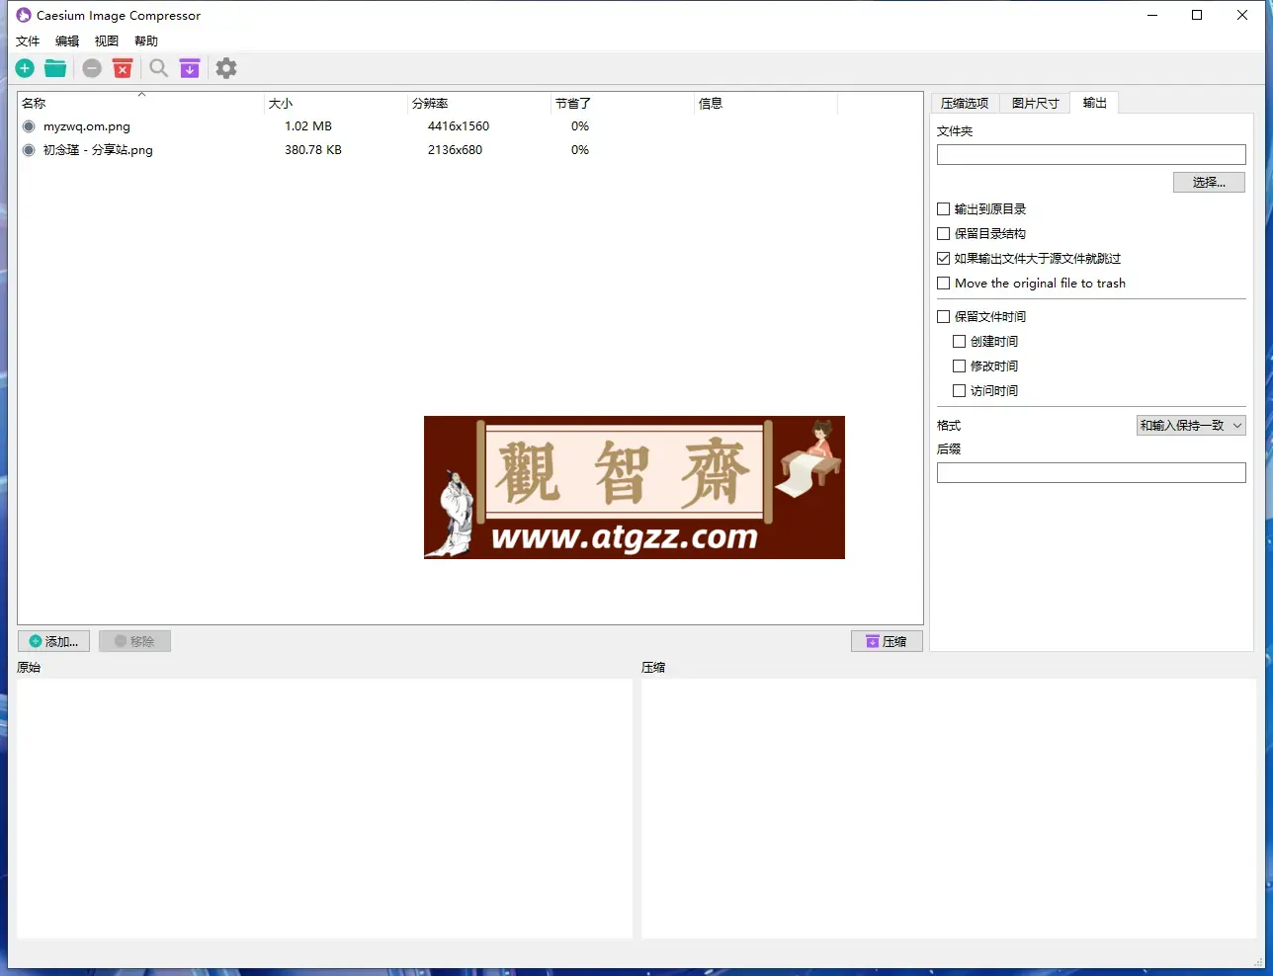The height and width of the screenshot is (976, 1273).
Task: Tick Move the original file to trash
Action: (943, 284)
